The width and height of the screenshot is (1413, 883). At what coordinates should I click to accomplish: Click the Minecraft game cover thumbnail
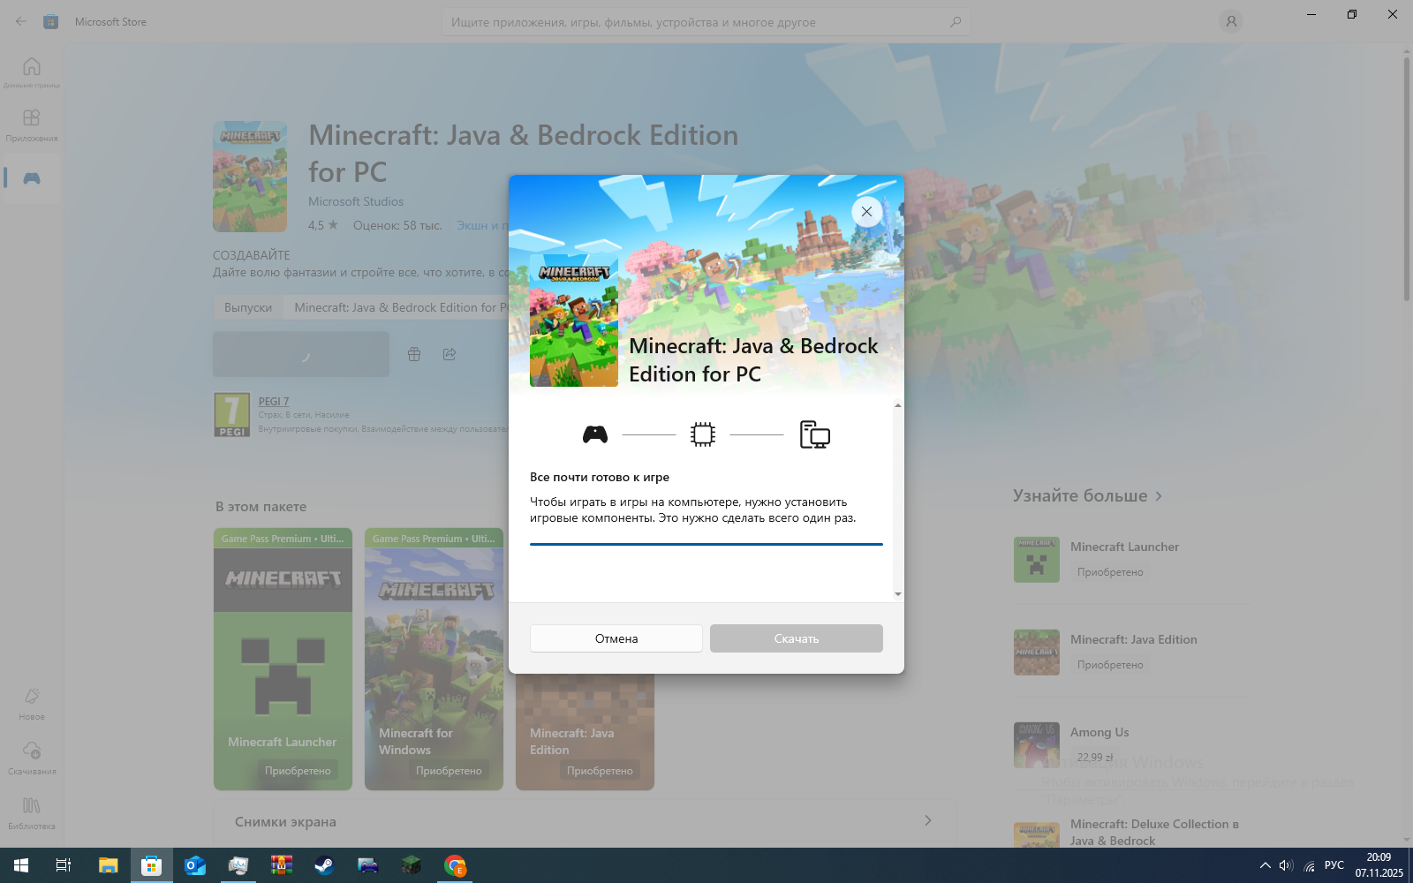click(x=250, y=177)
